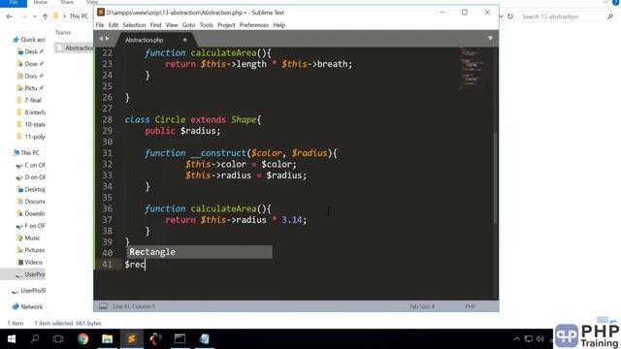The image size is (621, 349).
Task: Click the unsaved dot on Abstraction.php tab
Action: 184,40
